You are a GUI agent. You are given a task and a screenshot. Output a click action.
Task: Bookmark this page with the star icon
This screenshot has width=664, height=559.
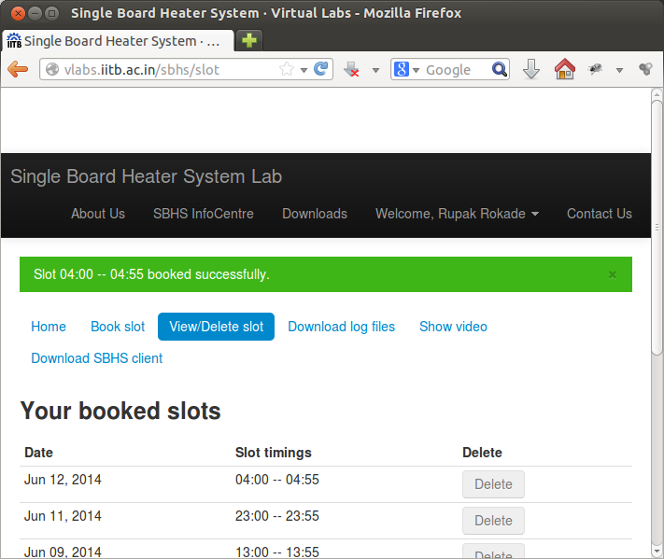tap(287, 70)
